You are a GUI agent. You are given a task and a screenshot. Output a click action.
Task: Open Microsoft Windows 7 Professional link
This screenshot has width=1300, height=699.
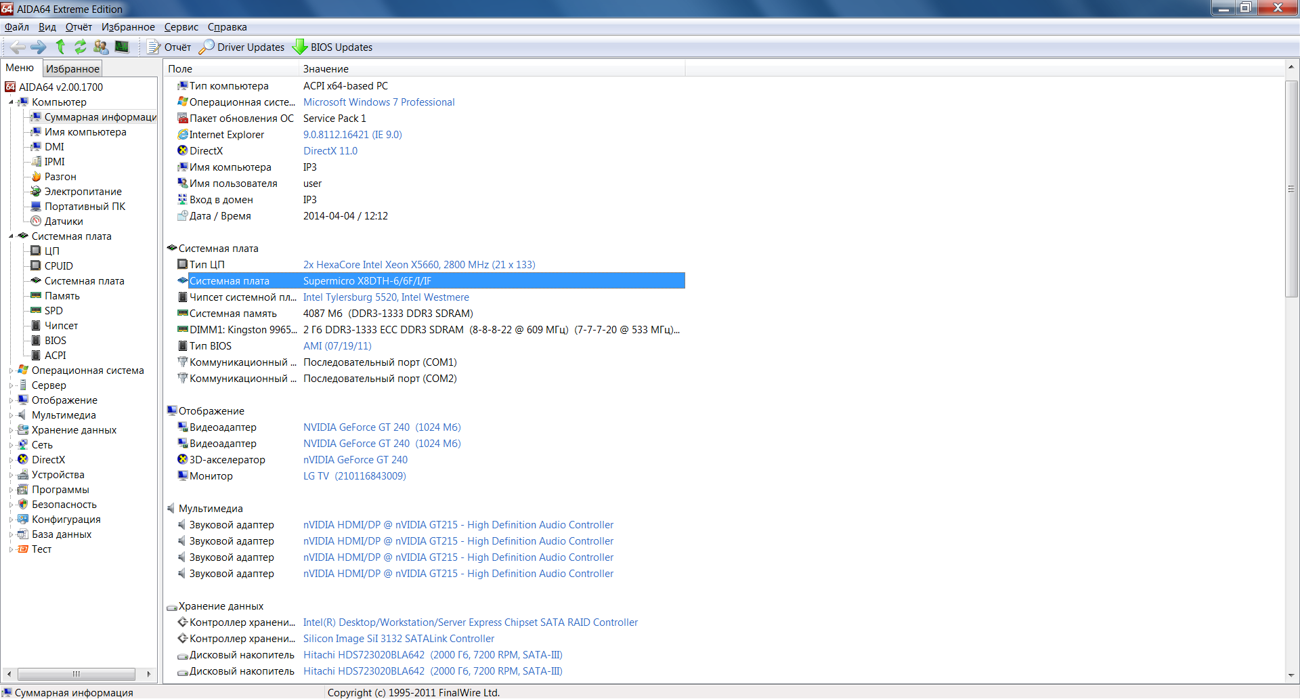click(378, 102)
